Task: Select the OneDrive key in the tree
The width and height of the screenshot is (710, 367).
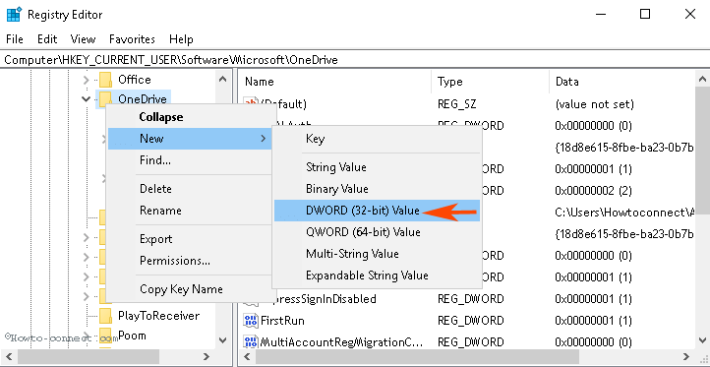Action: tap(143, 98)
